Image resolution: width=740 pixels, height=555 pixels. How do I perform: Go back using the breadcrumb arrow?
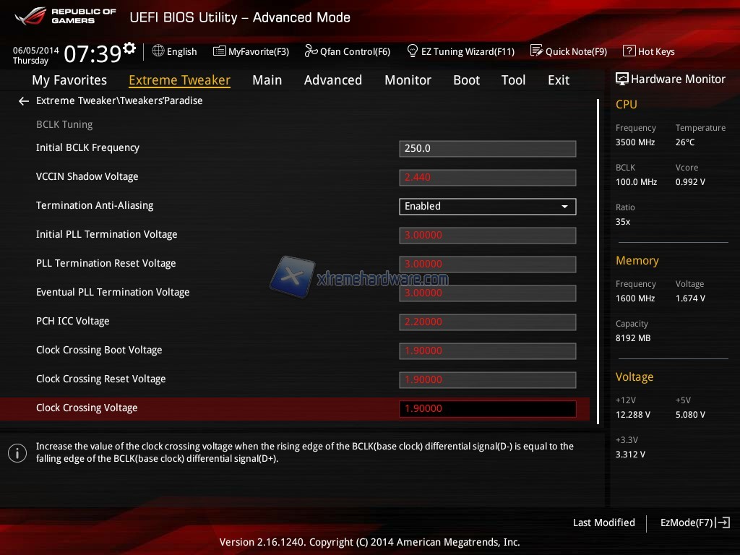[24, 101]
